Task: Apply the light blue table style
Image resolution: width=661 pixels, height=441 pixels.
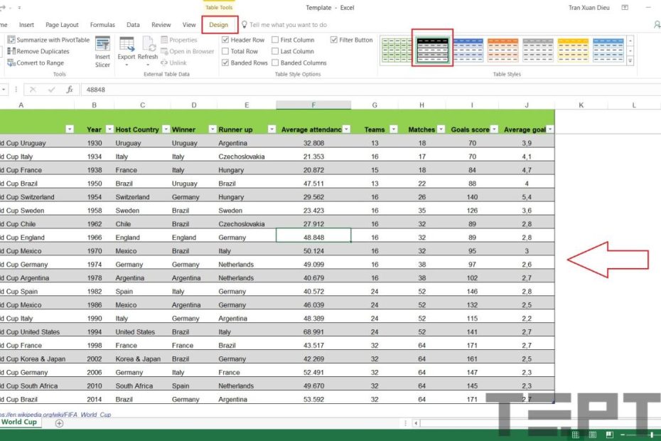Action: pyautogui.click(x=608, y=49)
